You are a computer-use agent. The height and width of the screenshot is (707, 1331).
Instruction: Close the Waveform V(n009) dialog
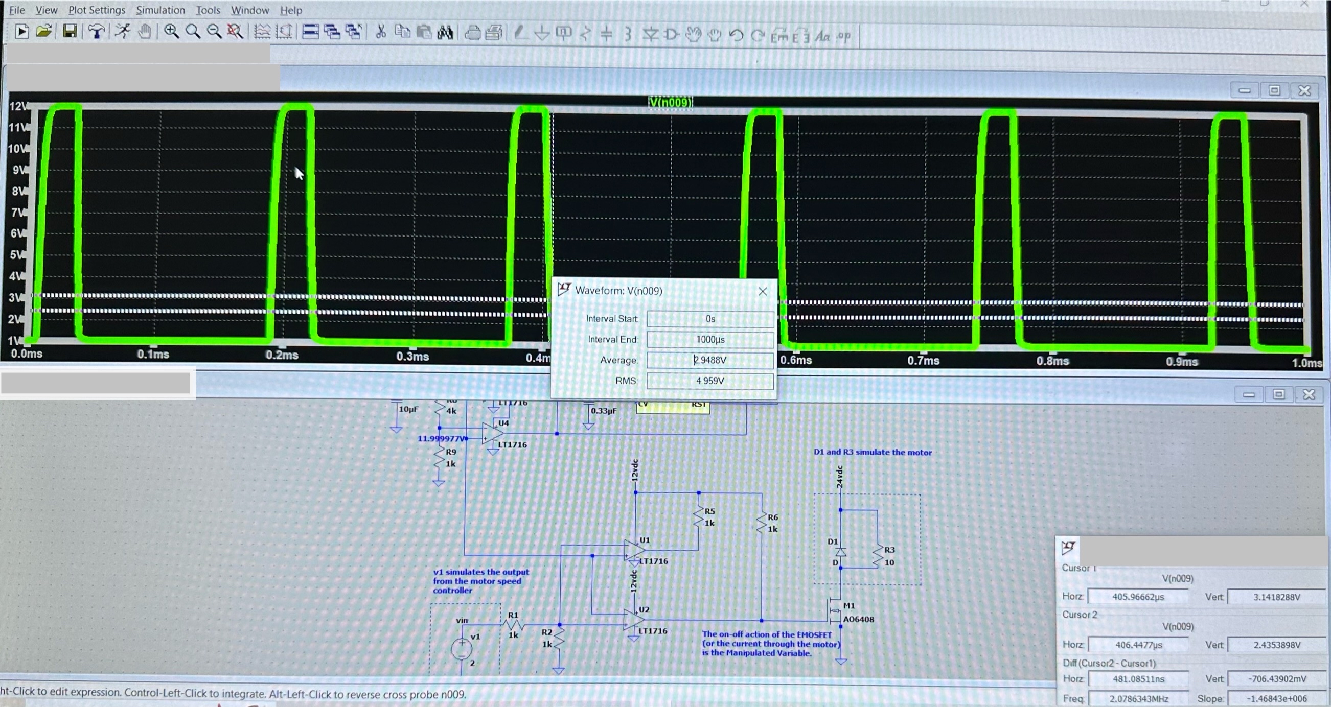pos(763,291)
